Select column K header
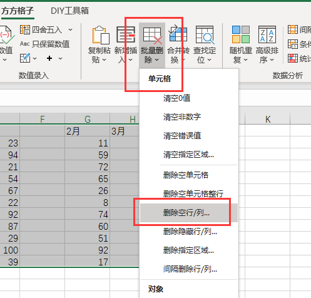The height and width of the screenshot is (298, 311). [268, 119]
